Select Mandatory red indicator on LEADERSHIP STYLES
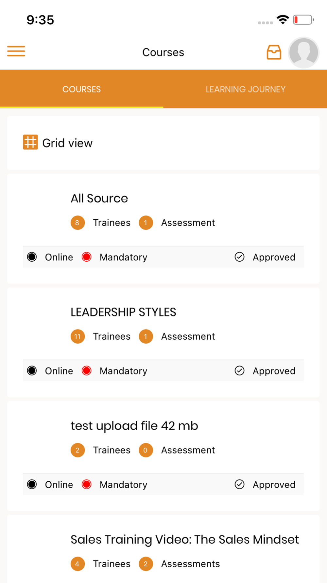 pyautogui.click(x=87, y=371)
